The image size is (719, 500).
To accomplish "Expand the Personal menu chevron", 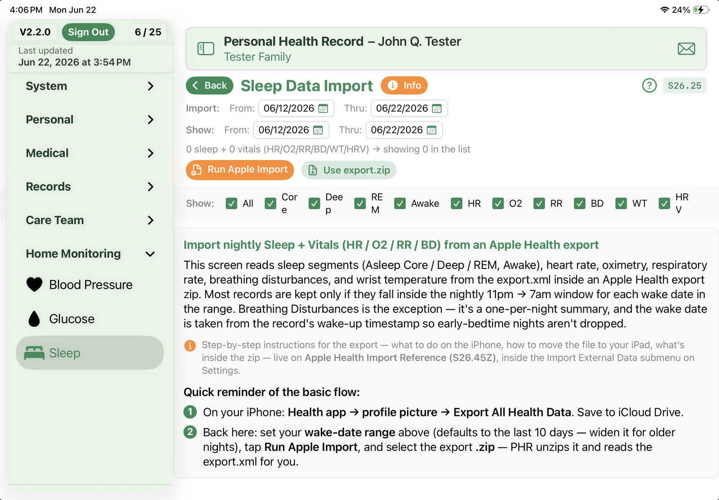I will pos(151,120).
